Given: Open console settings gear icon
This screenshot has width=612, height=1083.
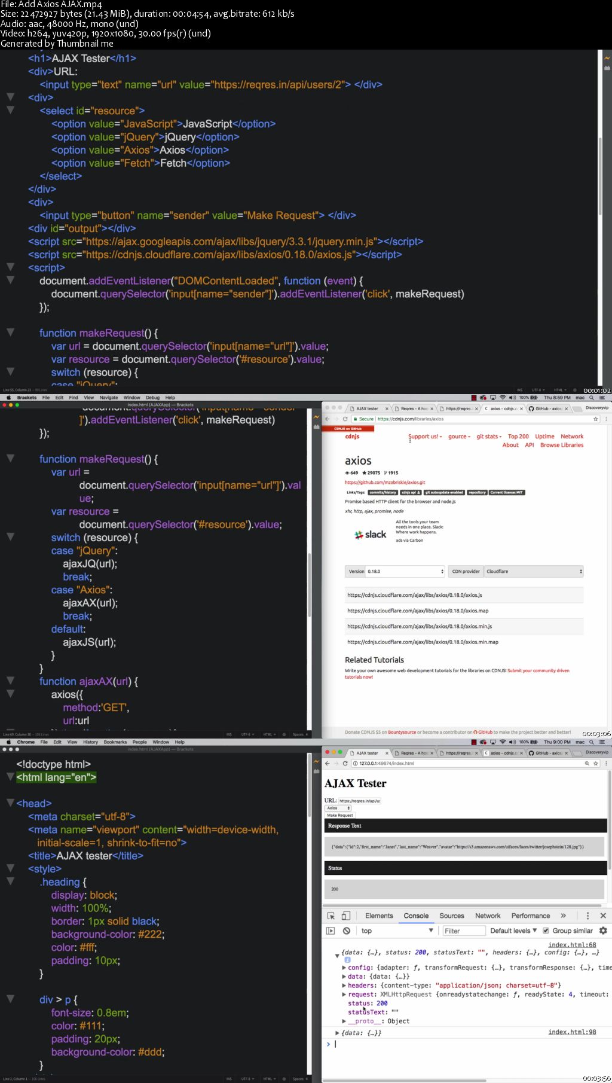Looking at the screenshot, I should pos(603,931).
